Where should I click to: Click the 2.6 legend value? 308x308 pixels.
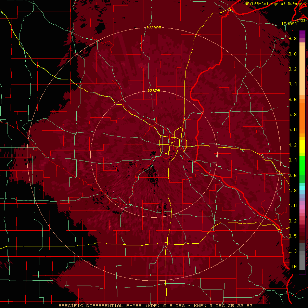coord(293,176)
